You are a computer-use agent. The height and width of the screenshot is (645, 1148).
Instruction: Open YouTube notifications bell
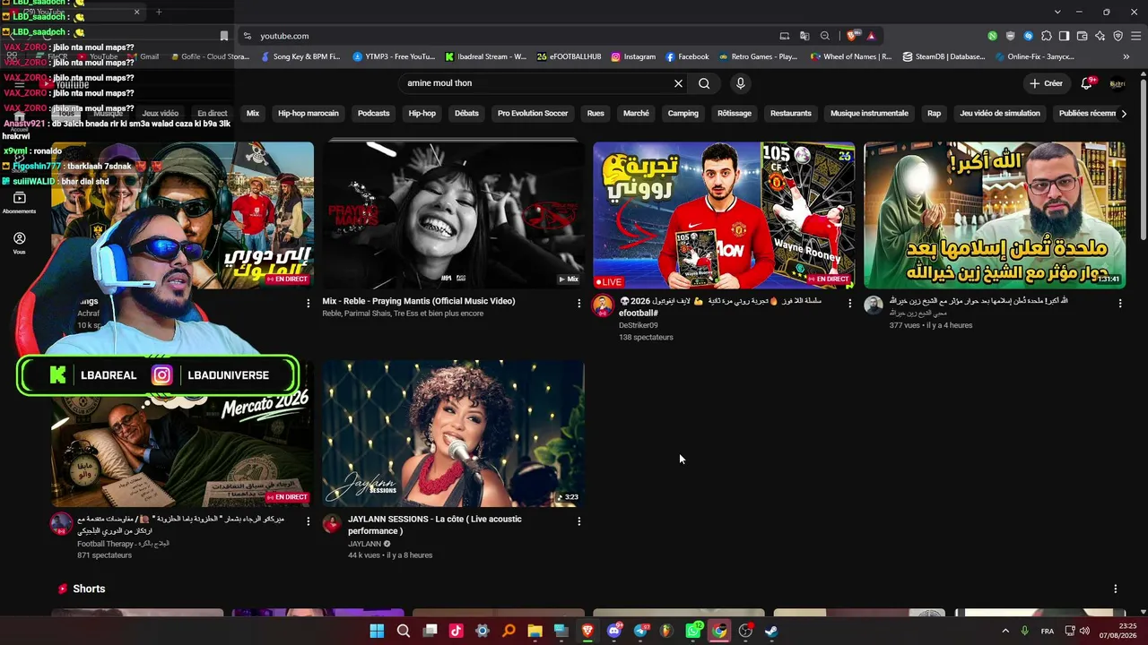1087,83
